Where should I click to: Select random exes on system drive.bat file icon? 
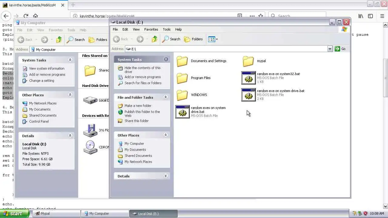click(x=182, y=112)
